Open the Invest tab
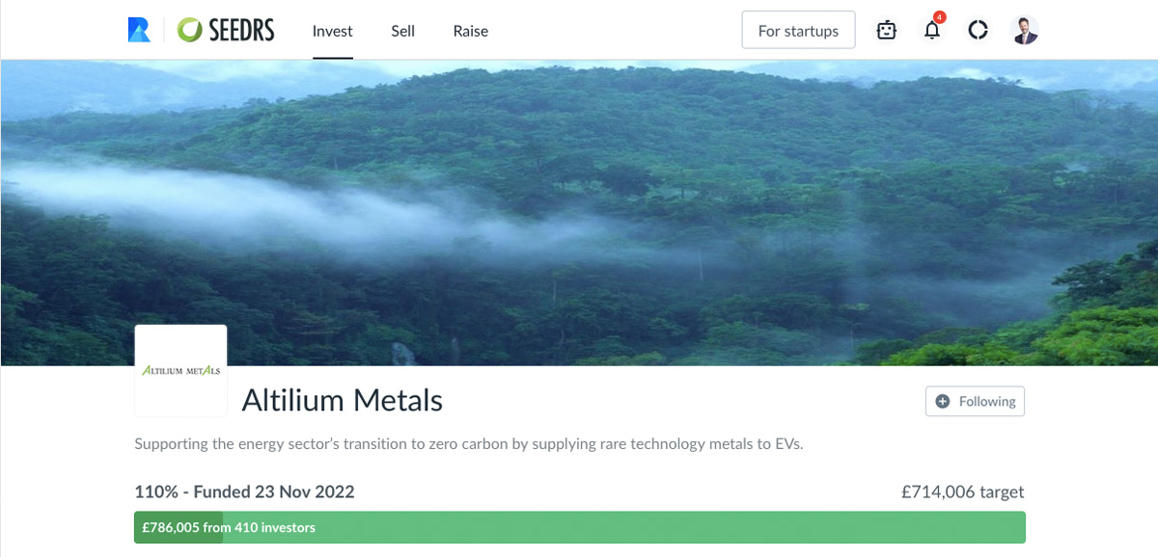The height and width of the screenshot is (557, 1158). [333, 31]
